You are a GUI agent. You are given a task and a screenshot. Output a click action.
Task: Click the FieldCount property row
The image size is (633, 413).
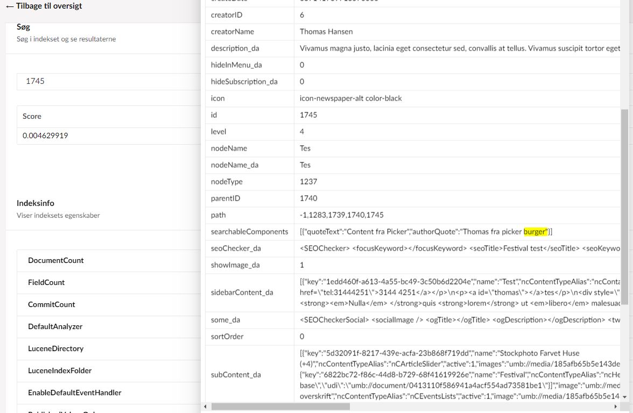46,282
